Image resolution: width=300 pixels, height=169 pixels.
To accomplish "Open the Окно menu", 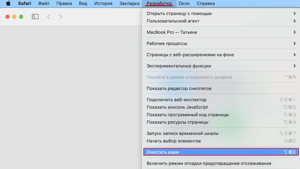I will coord(184,4).
